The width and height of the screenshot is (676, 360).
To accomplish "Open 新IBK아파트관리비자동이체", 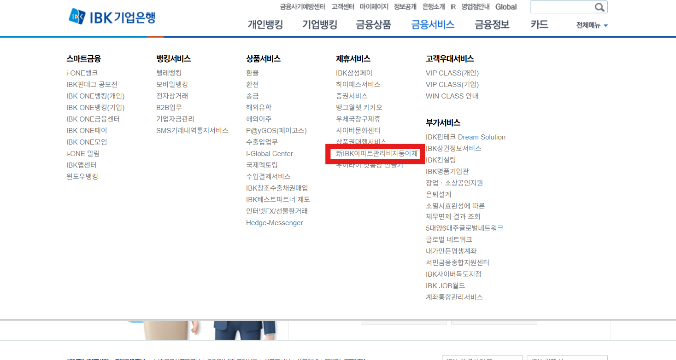I will pyautogui.click(x=377, y=153).
